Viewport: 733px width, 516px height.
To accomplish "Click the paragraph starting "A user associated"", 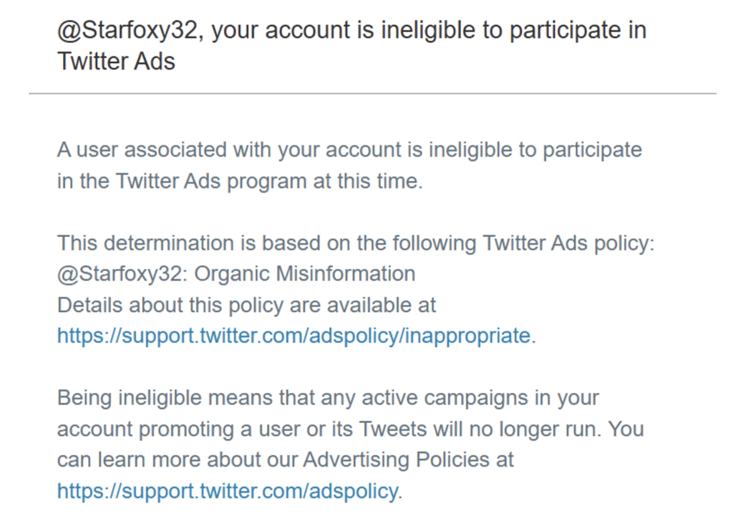I will pyautogui.click(x=349, y=165).
